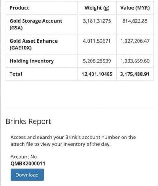The image size is (158, 186).
Task: Click the blue Download button
Action: tap(27, 175)
